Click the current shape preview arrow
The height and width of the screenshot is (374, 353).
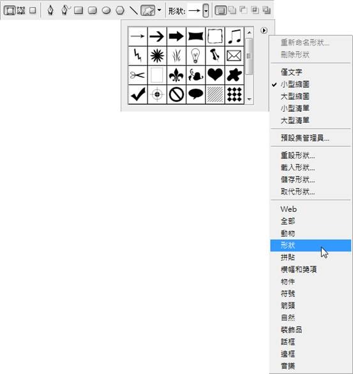[195, 11]
